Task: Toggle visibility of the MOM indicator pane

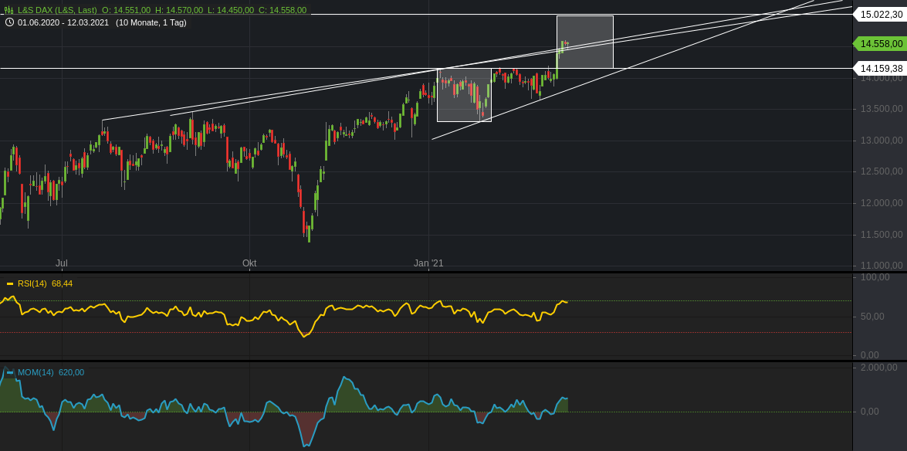Action: click(x=10, y=372)
